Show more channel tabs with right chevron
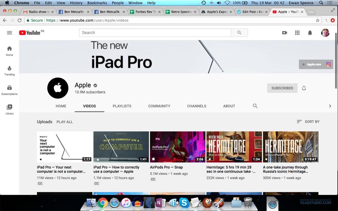The image size is (338, 211). click(x=330, y=106)
